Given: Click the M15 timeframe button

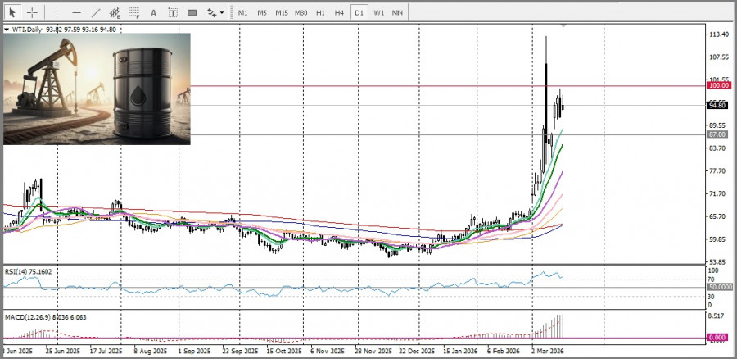Looking at the screenshot, I should click(x=281, y=12).
